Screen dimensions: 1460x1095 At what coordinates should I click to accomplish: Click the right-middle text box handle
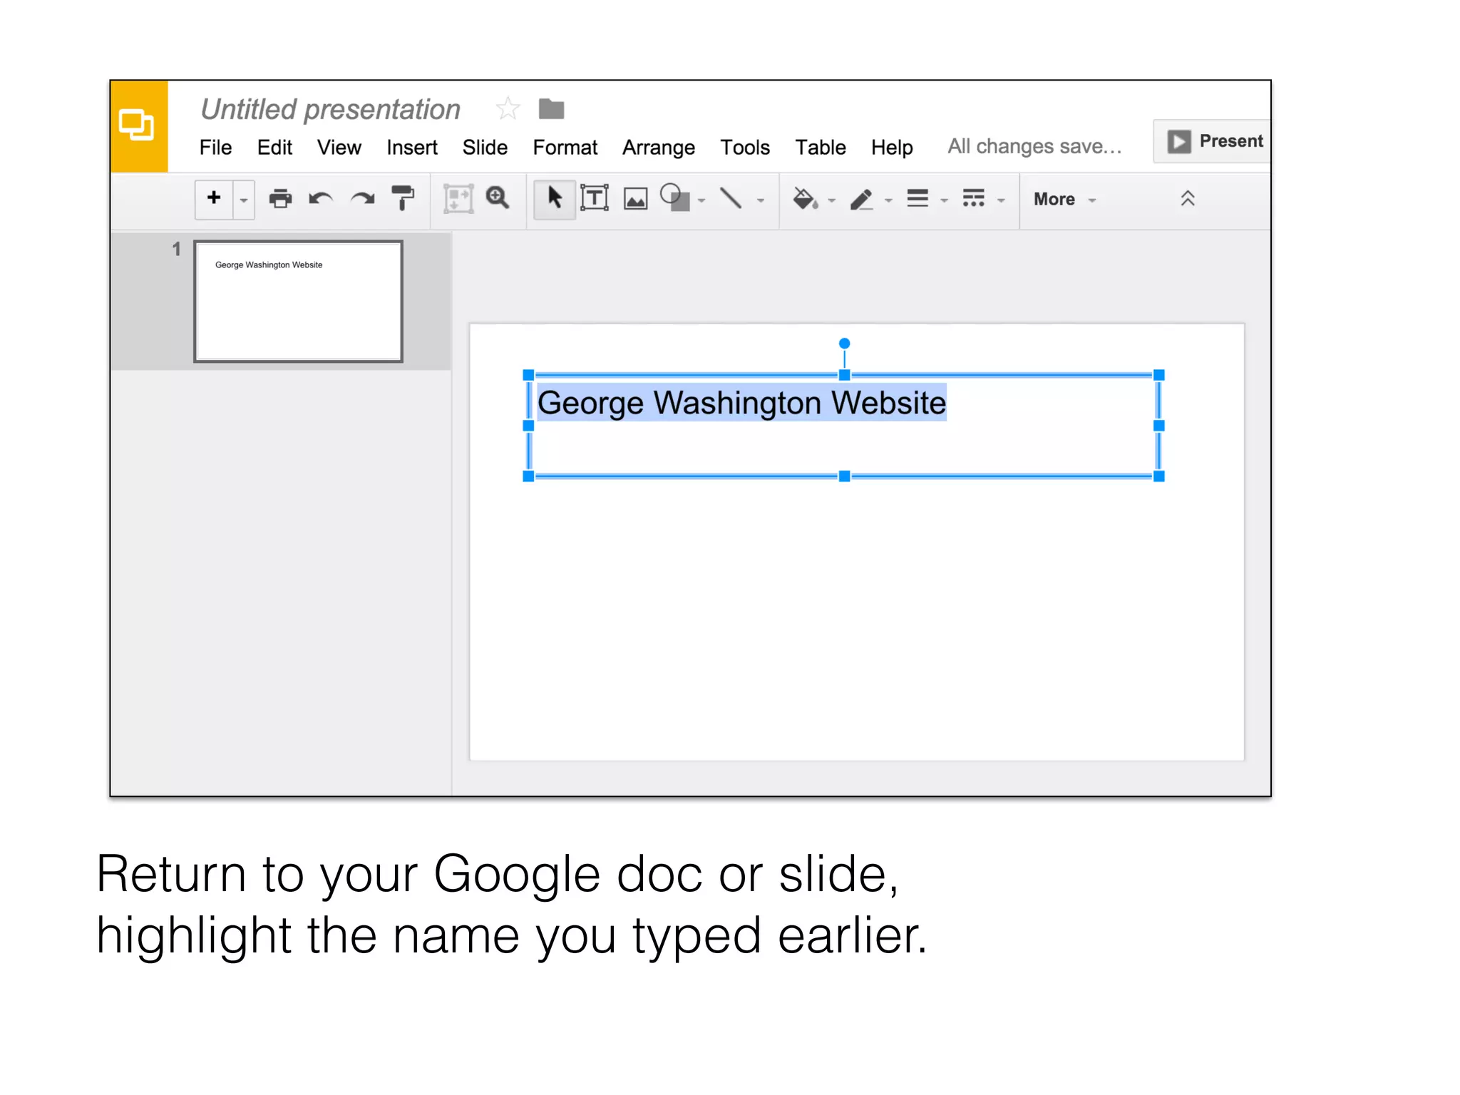coord(1159,426)
